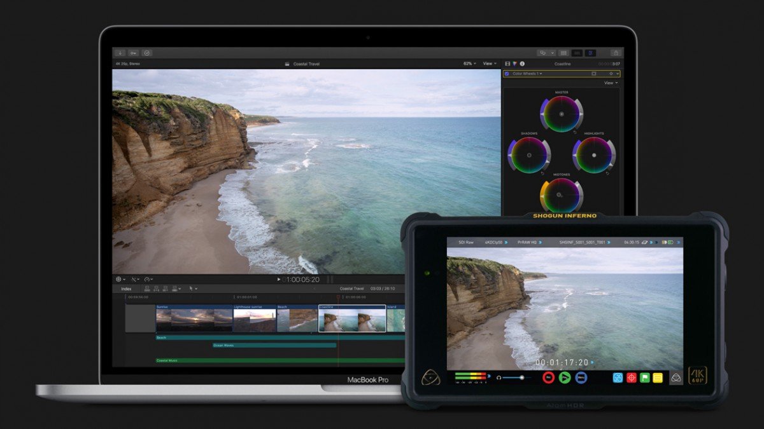
Task: Tap the battery indicator on Shogun
Action: point(671,242)
